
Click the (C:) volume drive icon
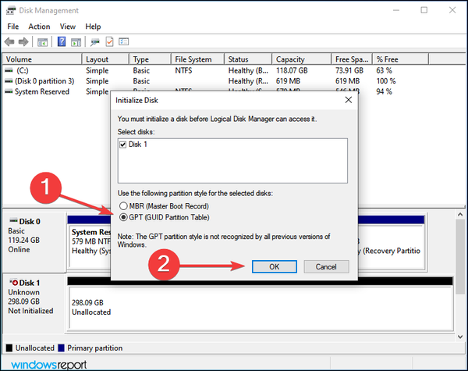(x=9, y=70)
